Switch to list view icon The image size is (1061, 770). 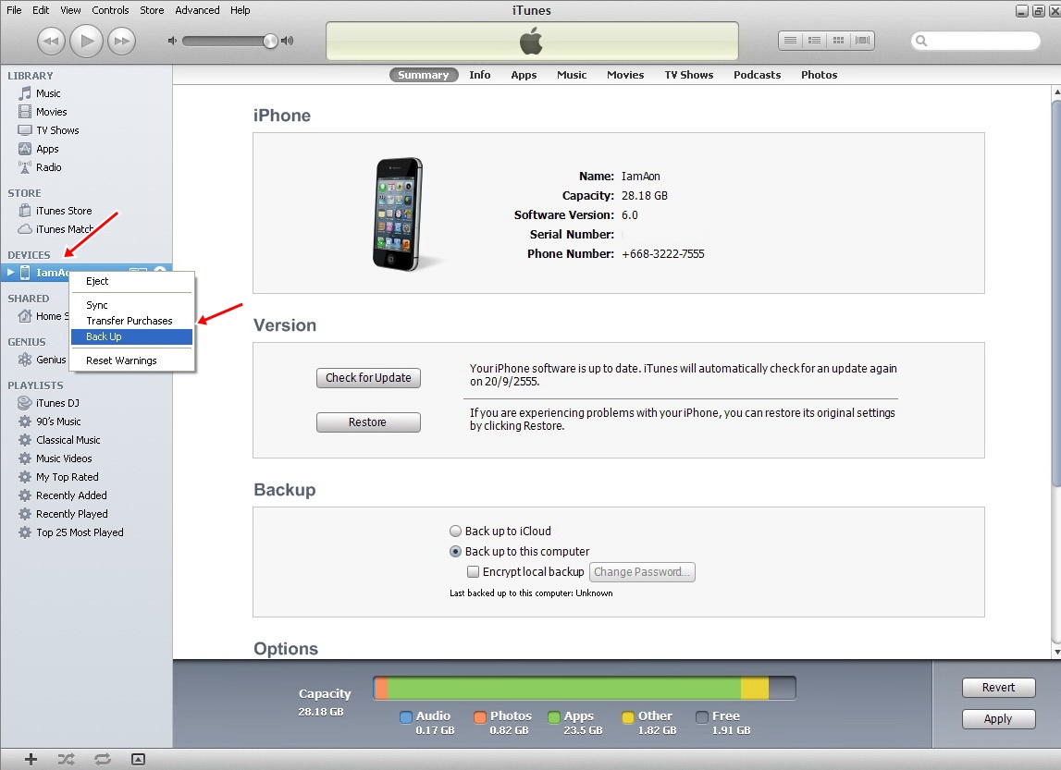(790, 41)
